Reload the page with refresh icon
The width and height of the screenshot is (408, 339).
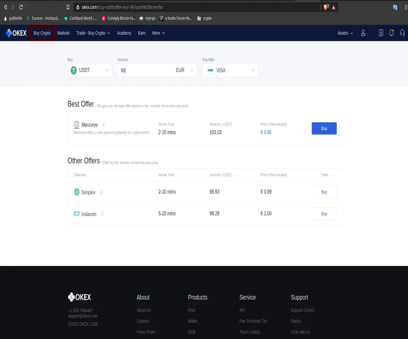click(x=21, y=7)
